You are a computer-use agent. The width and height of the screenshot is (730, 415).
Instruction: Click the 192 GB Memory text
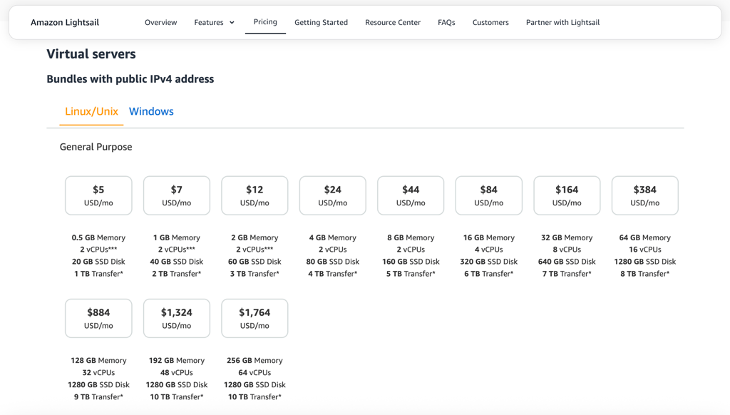coord(177,361)
